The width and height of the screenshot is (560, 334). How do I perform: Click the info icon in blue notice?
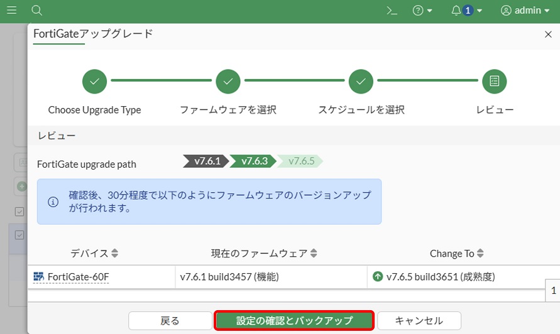click(x=53, y=202)
